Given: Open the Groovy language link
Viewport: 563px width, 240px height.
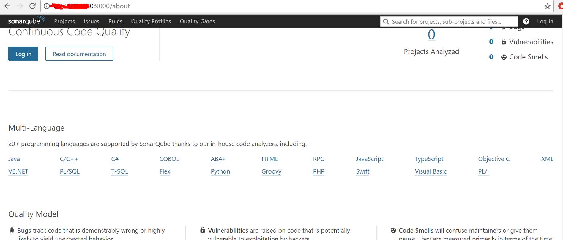Looking at the screenshot, I should tap(271, 171).
